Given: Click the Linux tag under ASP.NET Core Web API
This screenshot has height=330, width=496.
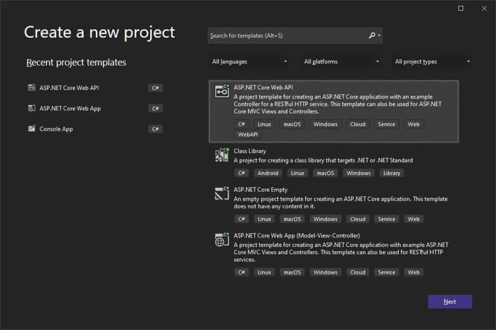Looking at the screenshot, I should tap(264, 124).
